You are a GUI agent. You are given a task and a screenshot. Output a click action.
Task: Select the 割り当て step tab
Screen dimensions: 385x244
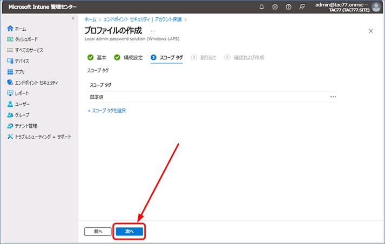tap(204, 57)
